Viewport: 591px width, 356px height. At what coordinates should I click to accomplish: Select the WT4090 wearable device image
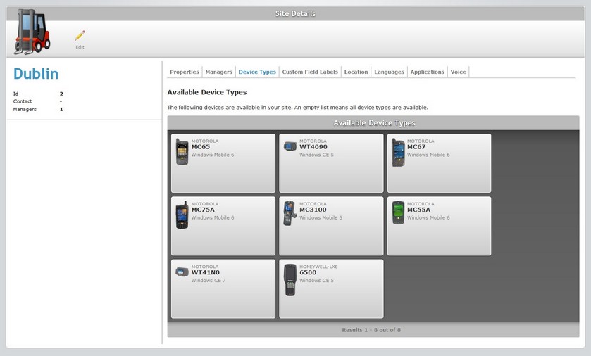pyautogui.click(x=290, y=146)
